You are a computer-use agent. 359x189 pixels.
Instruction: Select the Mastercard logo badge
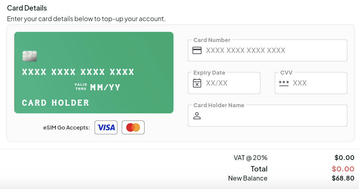pos(133,127)
